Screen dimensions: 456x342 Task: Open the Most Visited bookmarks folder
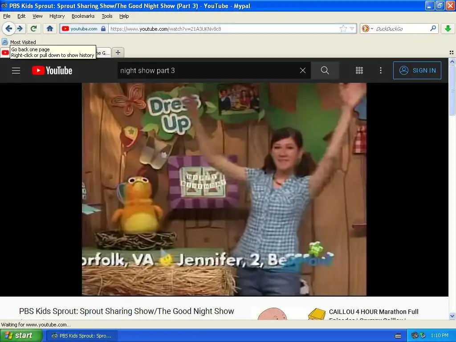click(x=19, y=42)
